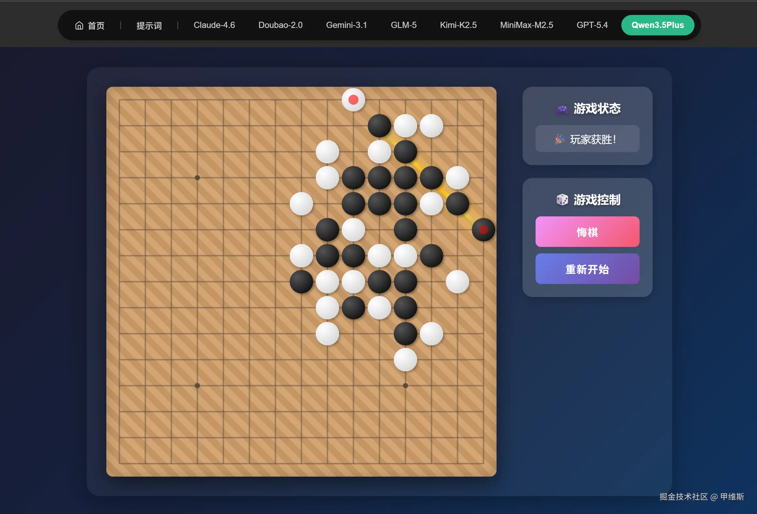757x514 pixels.
Task: Click the party popper icon by 玩家获胜
Action: point(560,139)
